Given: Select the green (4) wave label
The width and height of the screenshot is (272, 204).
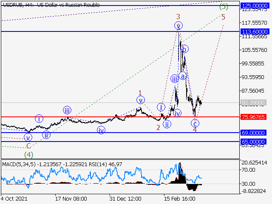Looking at the screenshot, I should click(x=28, y=155).
